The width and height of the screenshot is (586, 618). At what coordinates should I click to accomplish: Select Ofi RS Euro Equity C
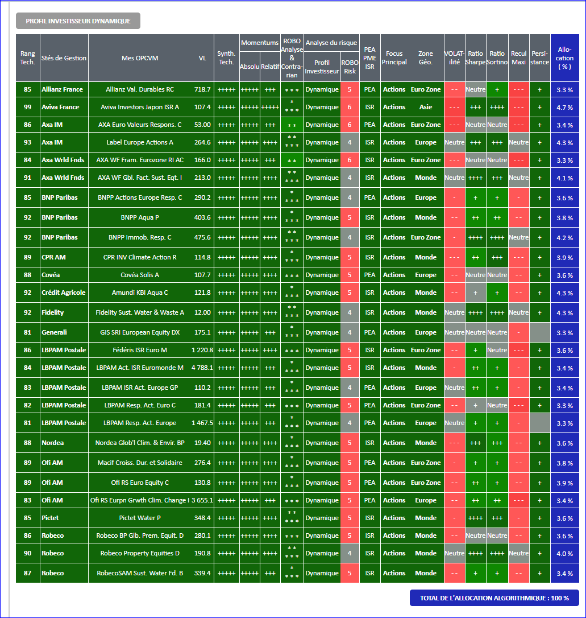point(140,483)
